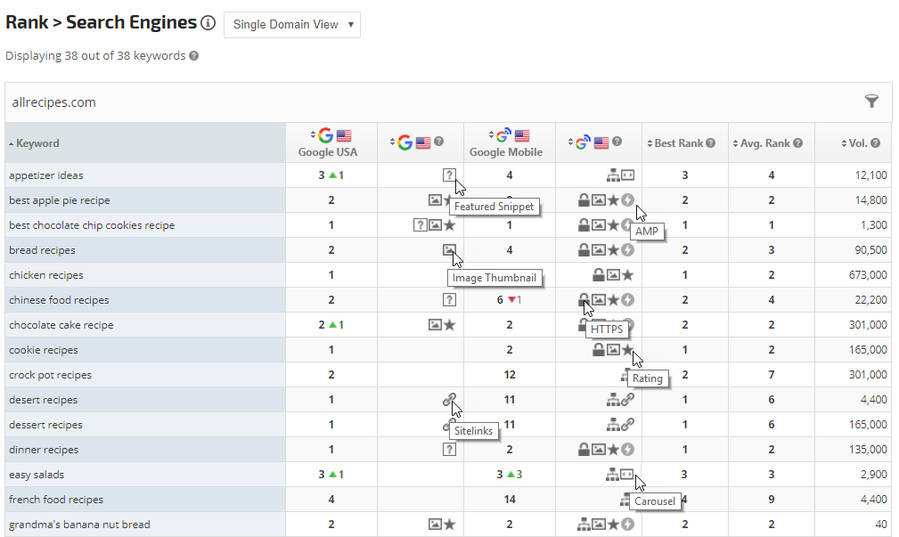Click the help icon in the Avg. Rank header
Viewport: 899px width, 537px height.
[x=797, y=143]
